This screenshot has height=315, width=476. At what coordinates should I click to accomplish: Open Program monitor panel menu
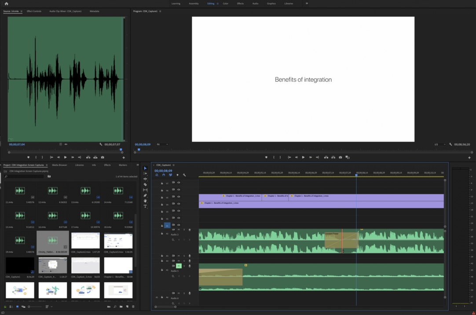(160, 11)
